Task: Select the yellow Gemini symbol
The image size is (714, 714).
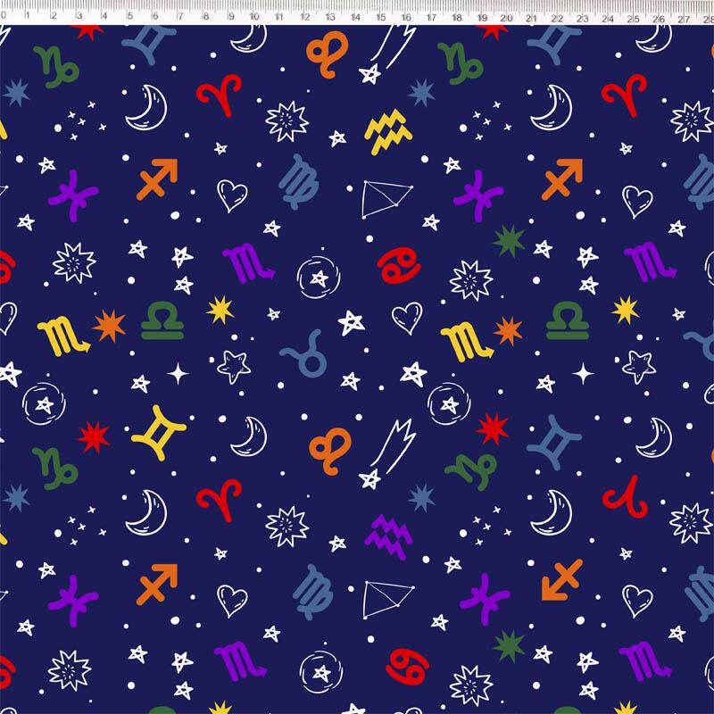Action: coord(159,433)
